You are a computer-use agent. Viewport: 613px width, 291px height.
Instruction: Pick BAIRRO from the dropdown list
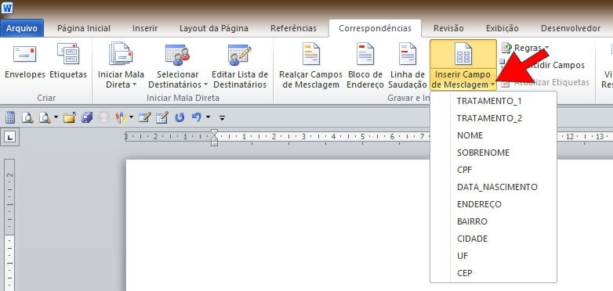click(493, 221)
